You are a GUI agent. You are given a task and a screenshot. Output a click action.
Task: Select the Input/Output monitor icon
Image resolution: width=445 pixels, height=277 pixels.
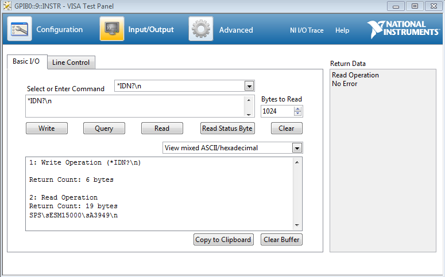(x=112, y=29)
